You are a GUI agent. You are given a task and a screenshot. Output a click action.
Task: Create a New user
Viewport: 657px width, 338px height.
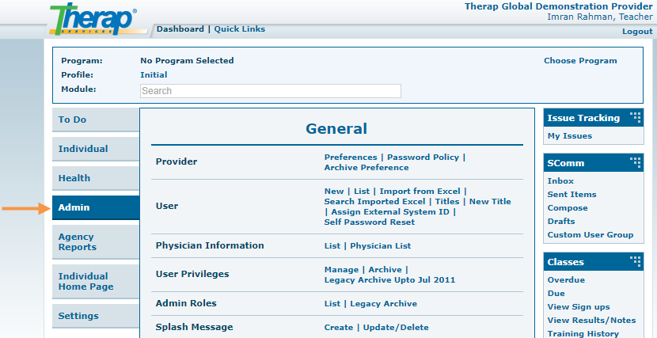334,192
